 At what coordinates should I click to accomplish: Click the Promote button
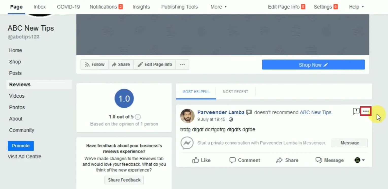[21, 146]
